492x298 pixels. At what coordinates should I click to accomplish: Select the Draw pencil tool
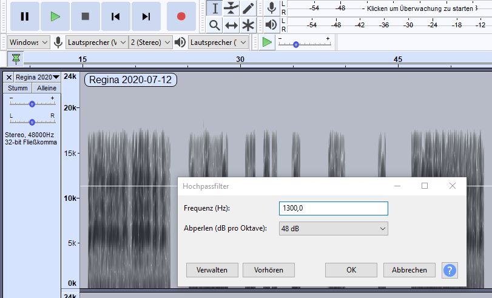[248, 8]
